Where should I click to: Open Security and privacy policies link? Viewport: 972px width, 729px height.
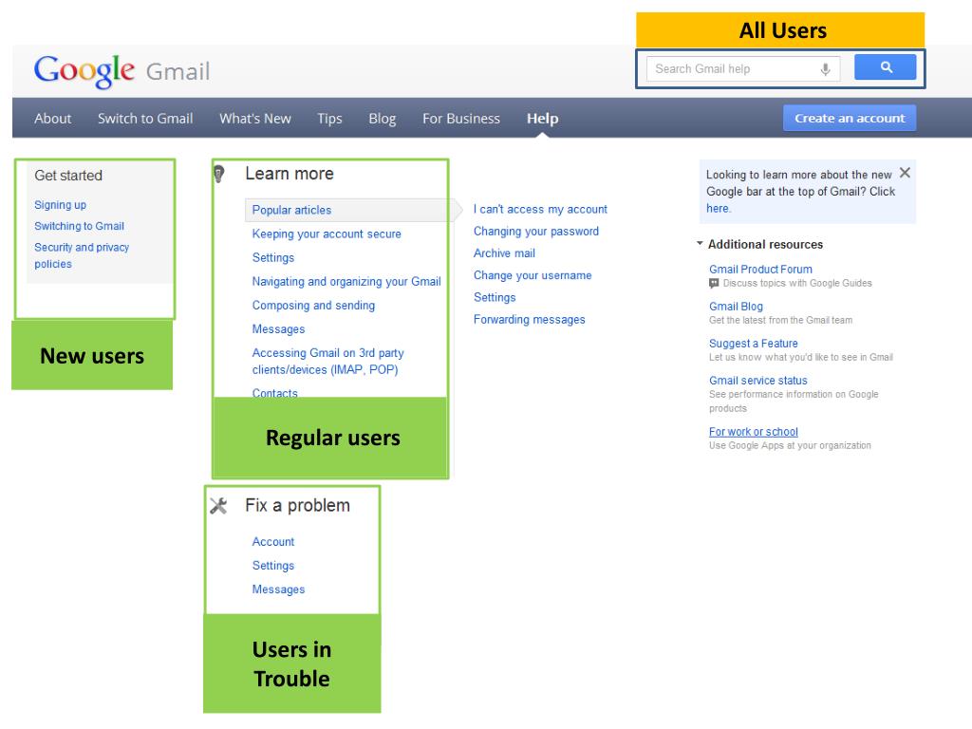click(82, 255)
